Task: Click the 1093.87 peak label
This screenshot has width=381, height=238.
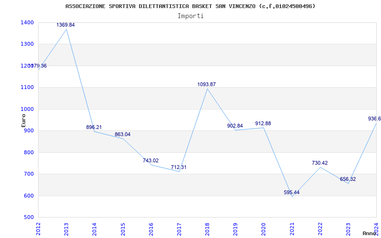Action: [x=207, y=85]
